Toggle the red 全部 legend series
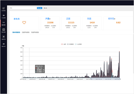This screenshot has width=134, height=94. [63, 44]
